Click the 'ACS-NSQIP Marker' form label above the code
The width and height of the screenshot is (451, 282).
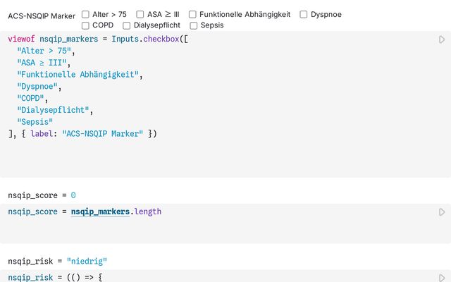[42, 16]
